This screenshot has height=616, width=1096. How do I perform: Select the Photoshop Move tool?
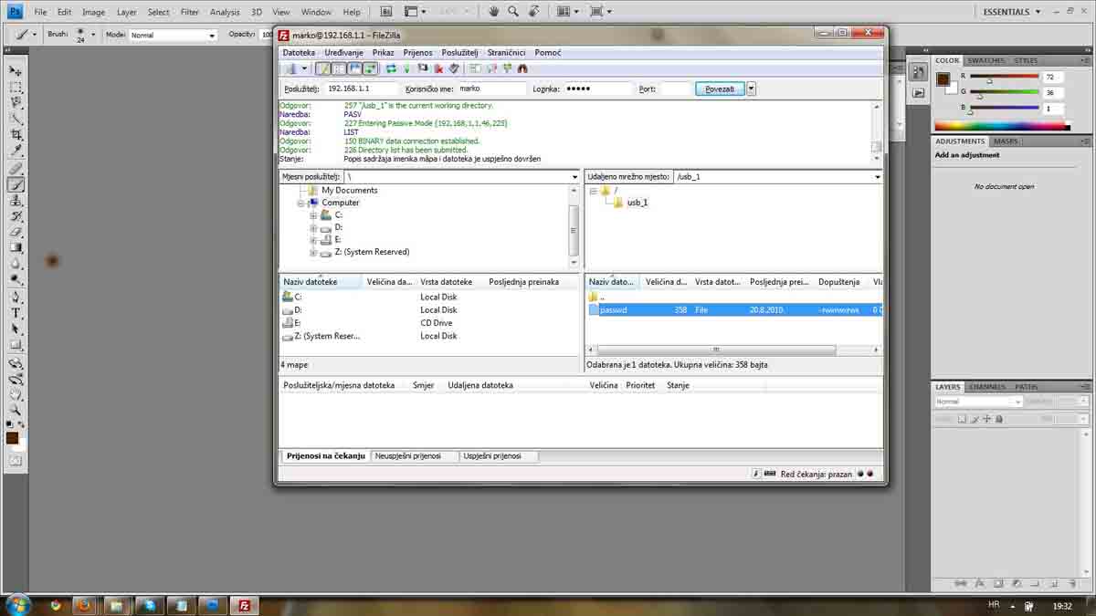coord(16,71)
